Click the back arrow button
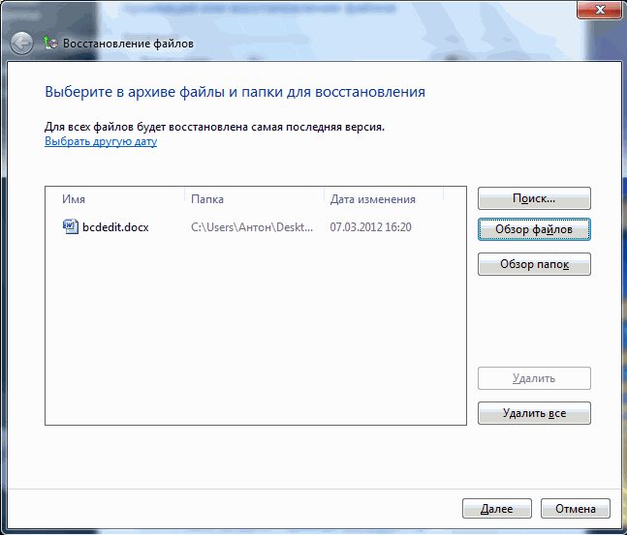This screenshot has height=535, width=627. coord(22,44)
